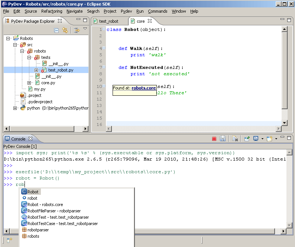
Task: Switch to the test_robot editor tab
Action: (x=108, y=21)
